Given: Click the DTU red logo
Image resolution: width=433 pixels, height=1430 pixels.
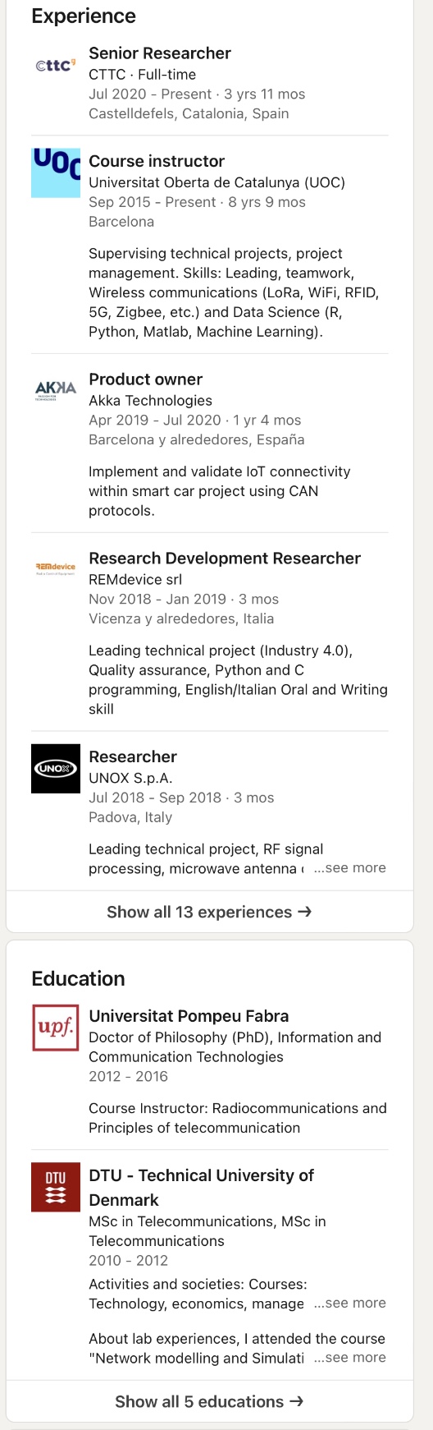Looking at the screenshot, I should [56, 1187].
